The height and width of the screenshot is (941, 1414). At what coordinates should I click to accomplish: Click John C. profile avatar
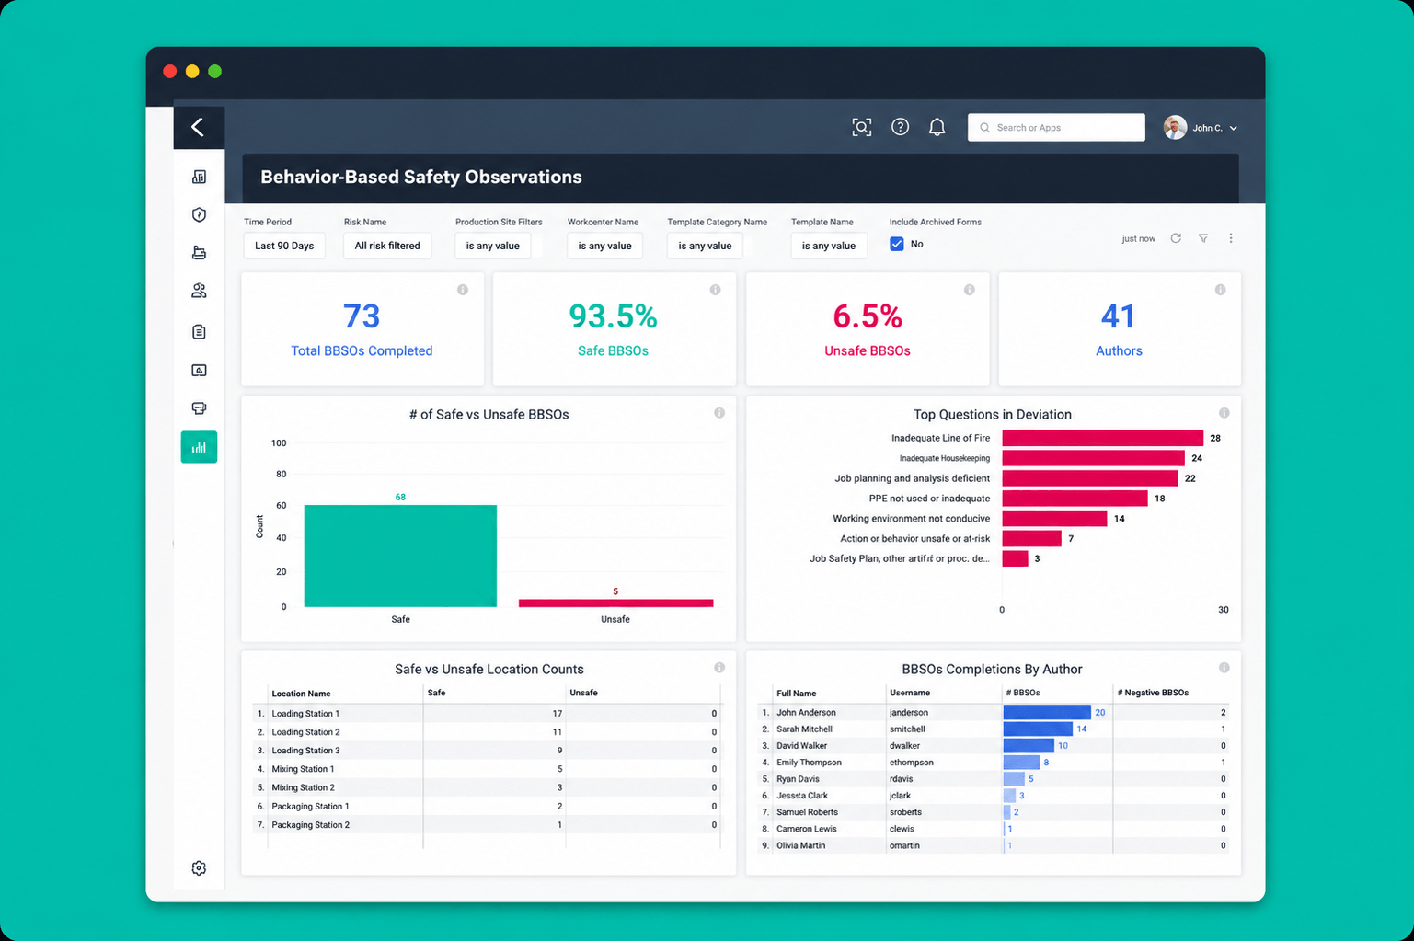(x=1175, y=128)
